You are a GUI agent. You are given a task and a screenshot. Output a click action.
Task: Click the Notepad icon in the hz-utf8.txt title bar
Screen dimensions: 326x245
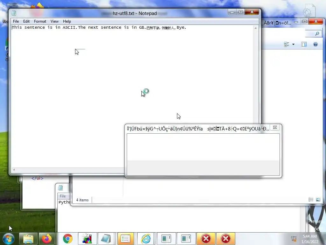click(x=14, y=13)
